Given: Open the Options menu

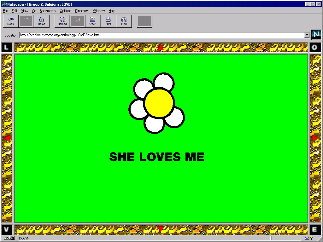Looking at the screenshot, I should (66, 11).
